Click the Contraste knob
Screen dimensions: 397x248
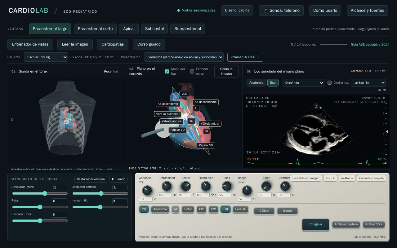click(x=285, y=186)
